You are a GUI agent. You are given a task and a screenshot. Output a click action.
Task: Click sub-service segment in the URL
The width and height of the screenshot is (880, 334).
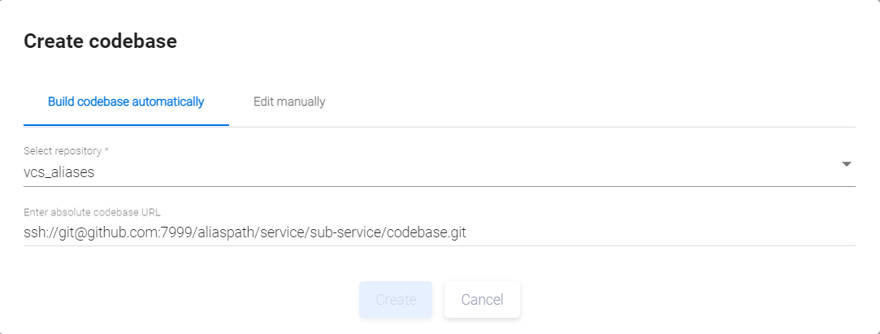click(x=346, y=232)
